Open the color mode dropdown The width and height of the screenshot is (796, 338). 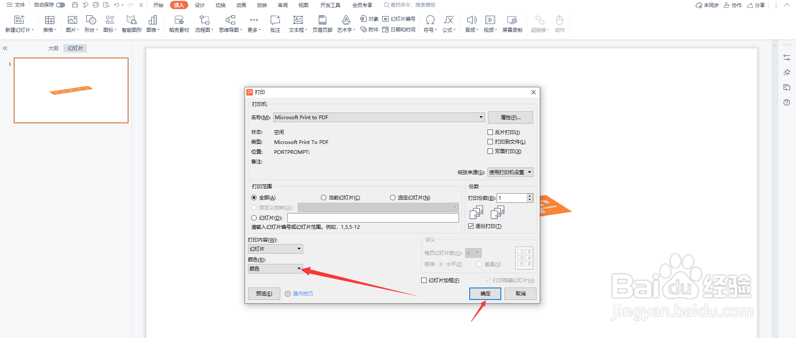point(275,269)
